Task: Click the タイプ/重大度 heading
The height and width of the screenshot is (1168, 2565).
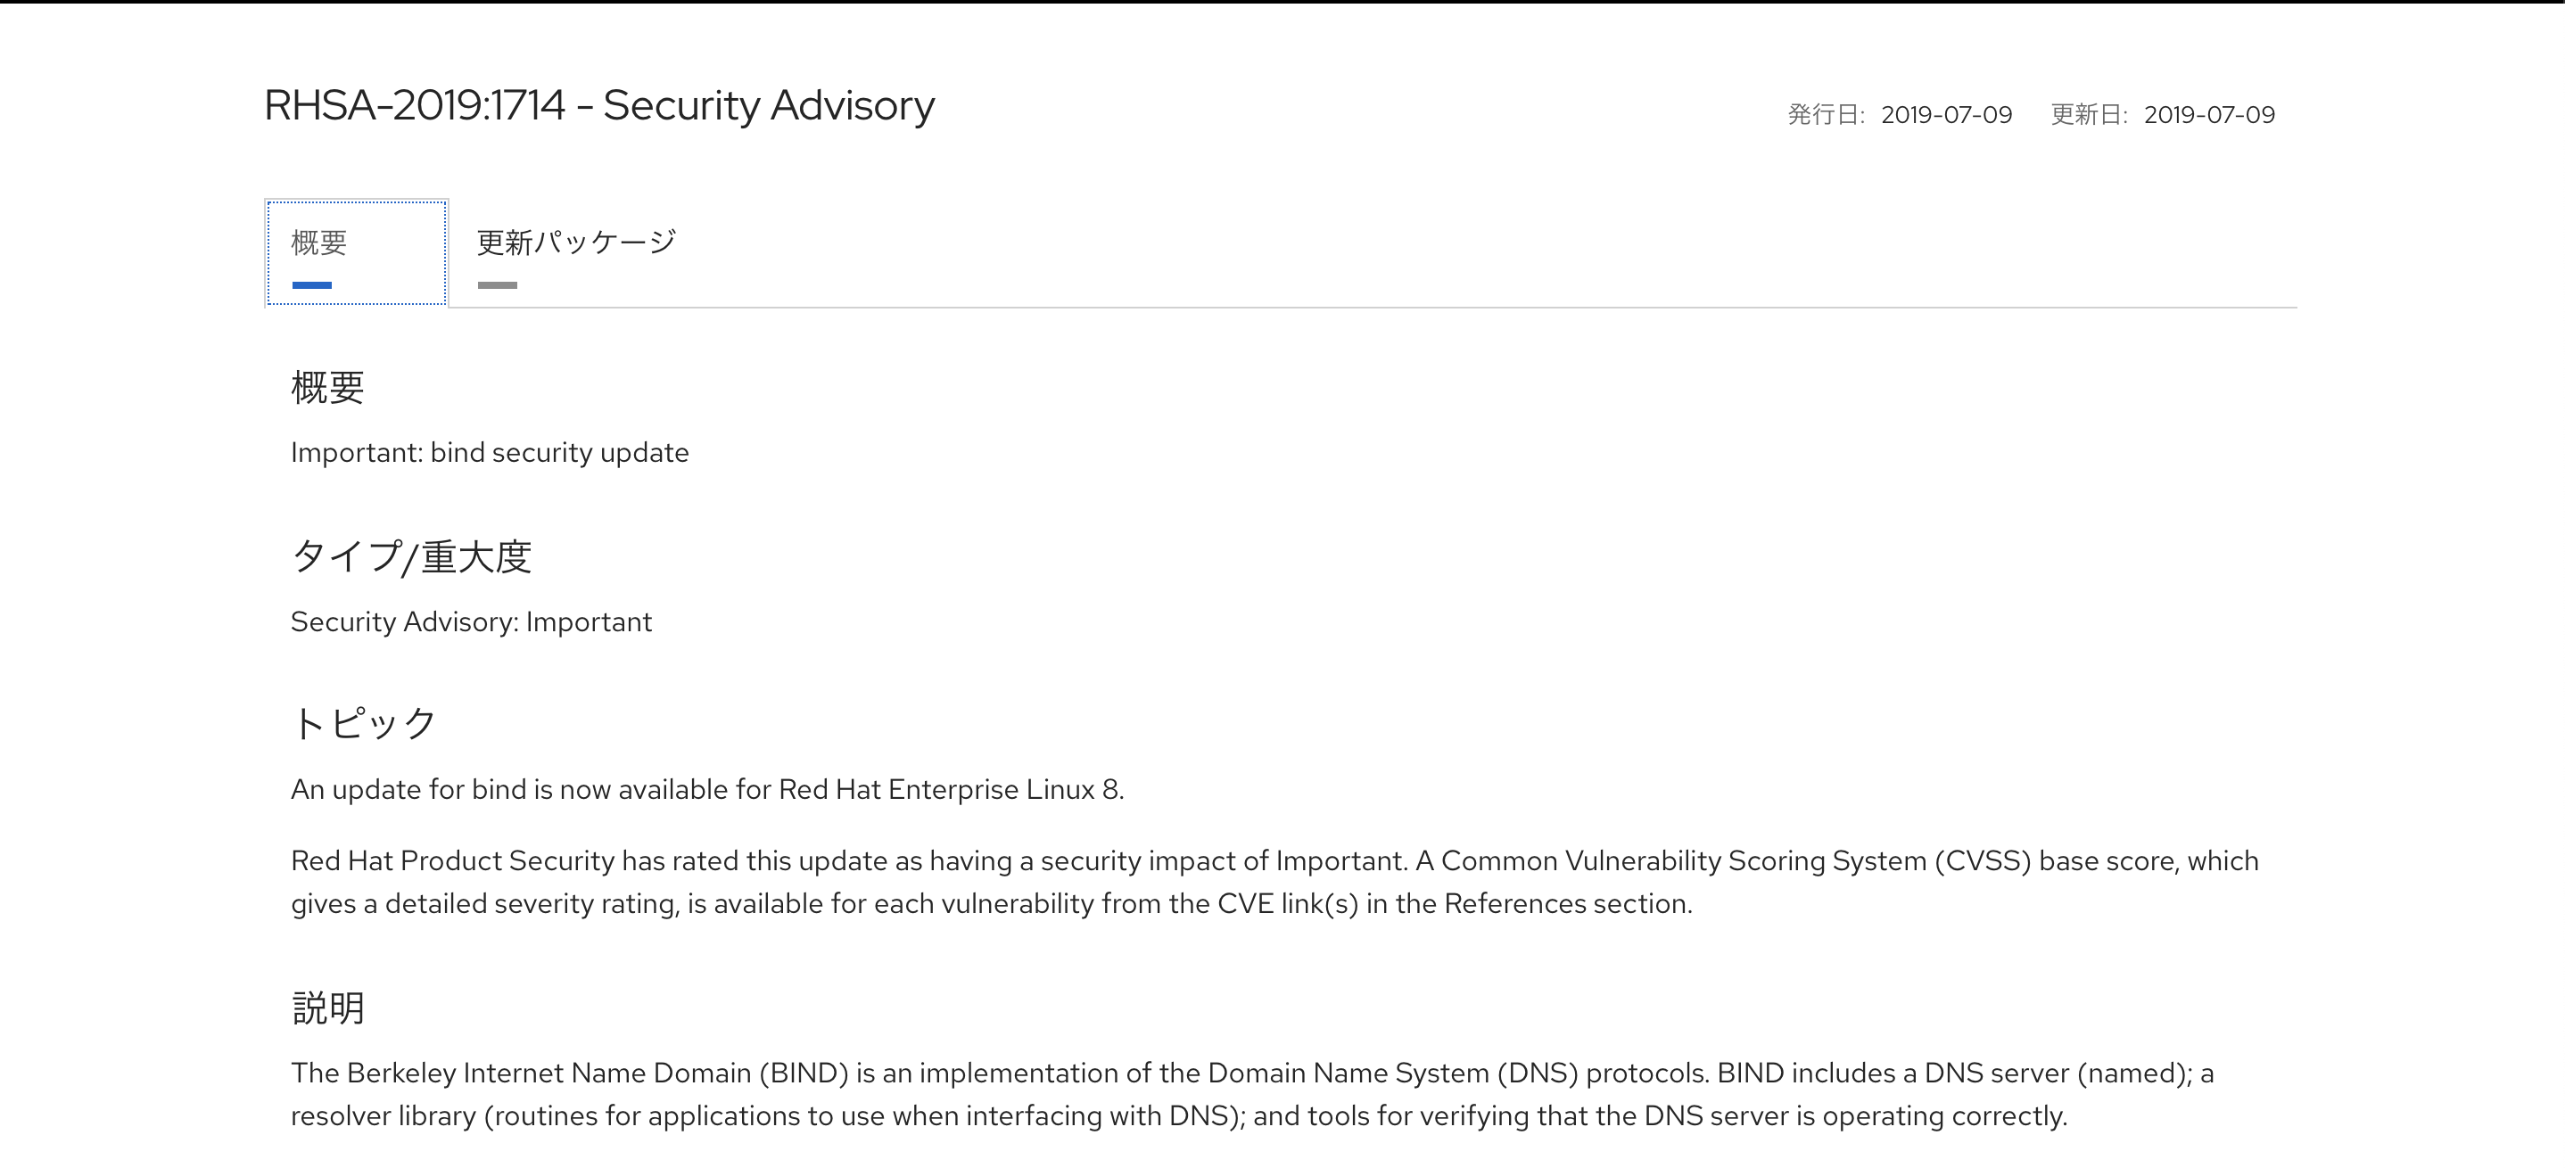Action: 411,556
